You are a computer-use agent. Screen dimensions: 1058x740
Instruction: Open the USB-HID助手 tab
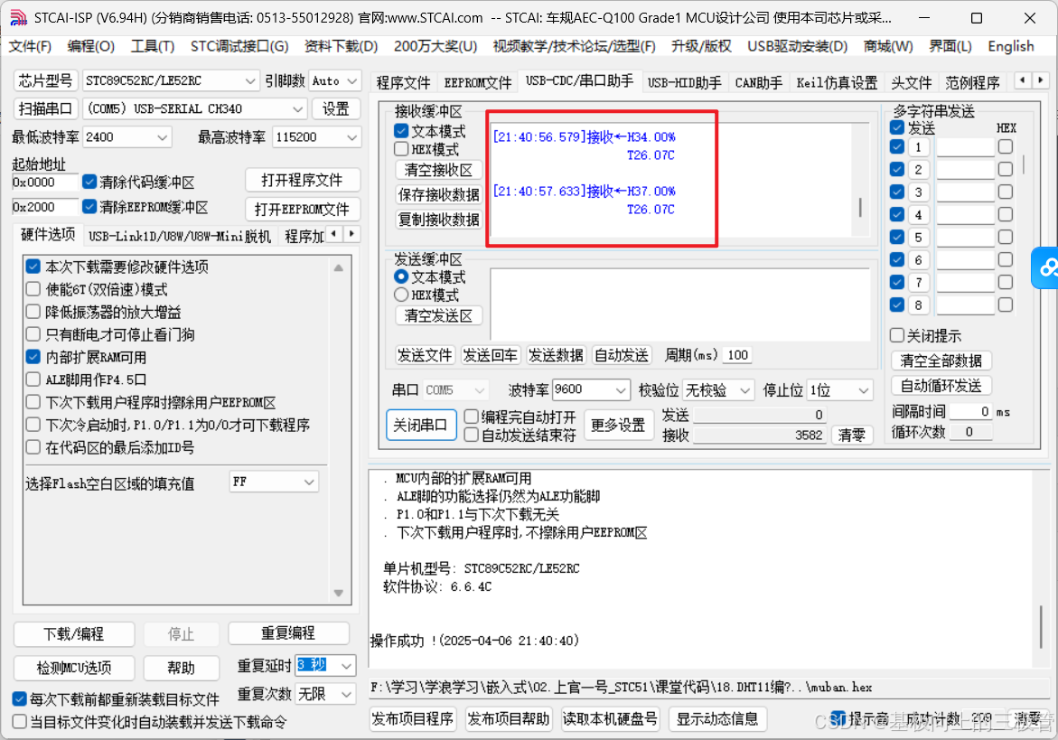click(x=685, y=82)
